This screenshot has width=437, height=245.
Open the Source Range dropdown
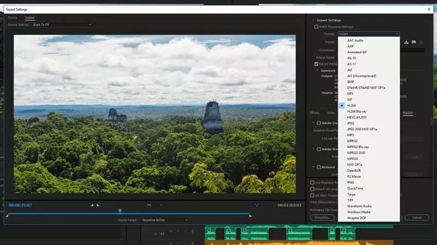click(164, 220)
